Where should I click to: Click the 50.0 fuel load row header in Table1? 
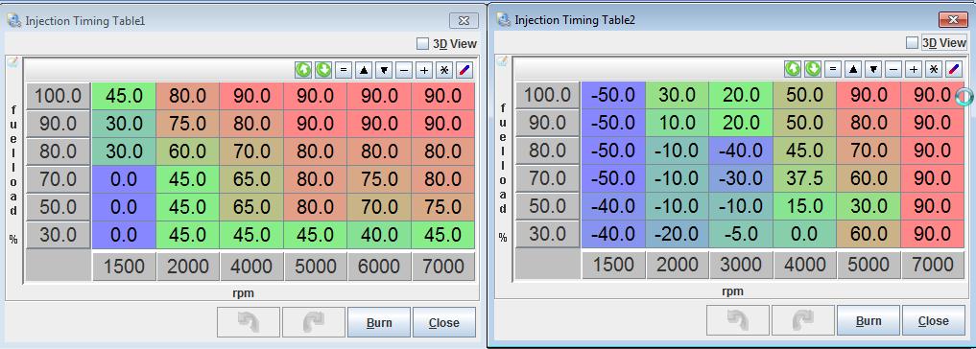point(59,206)
